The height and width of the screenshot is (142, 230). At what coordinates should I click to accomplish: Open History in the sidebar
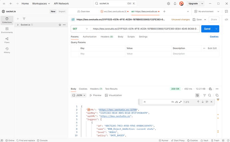pos(7,50)
